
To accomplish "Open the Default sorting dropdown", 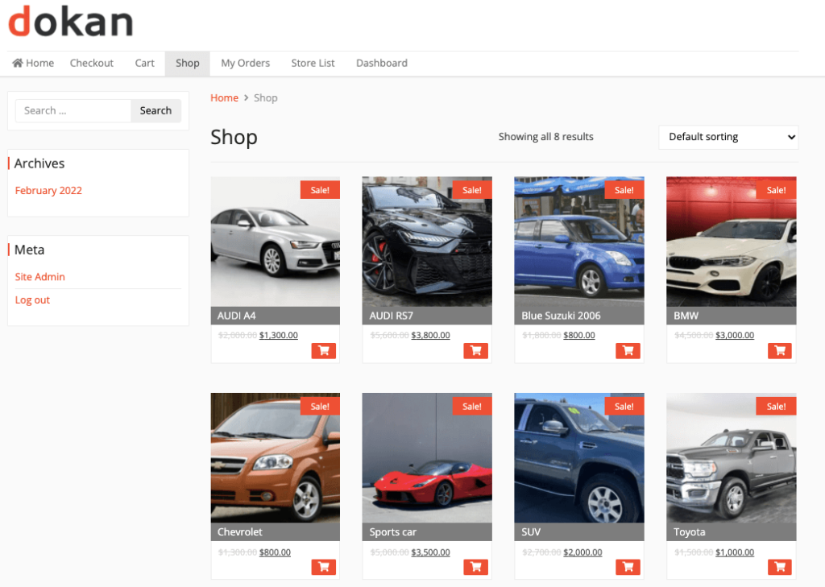I will pyautogui.click(x=728, y=137).
